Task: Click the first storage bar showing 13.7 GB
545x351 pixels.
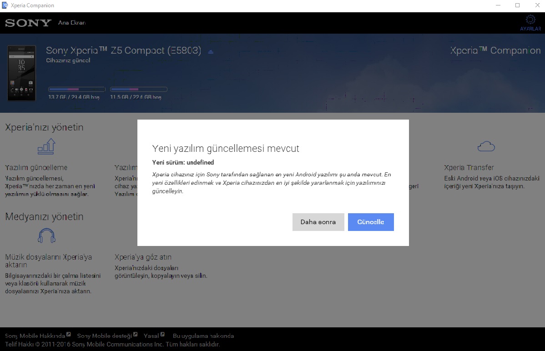Action: click(77, 90)
